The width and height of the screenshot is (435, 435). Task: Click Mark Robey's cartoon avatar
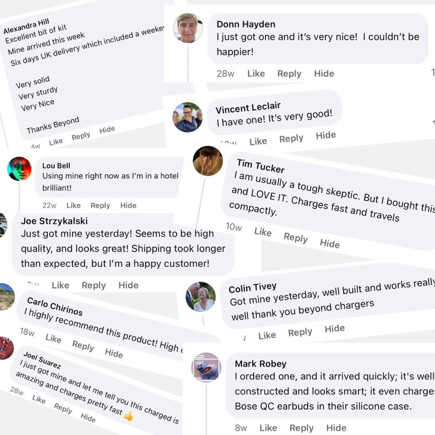pos(206,367)
